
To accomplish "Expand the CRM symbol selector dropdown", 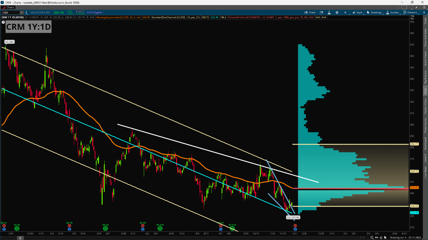I will tap(22, 12).
